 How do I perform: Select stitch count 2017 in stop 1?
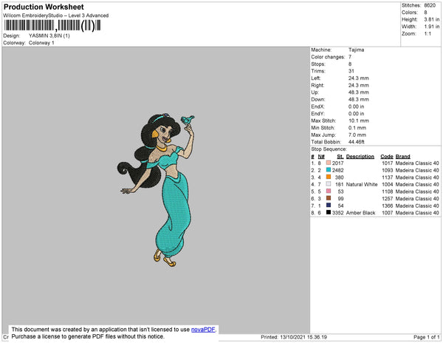click(x=338, y=163)
